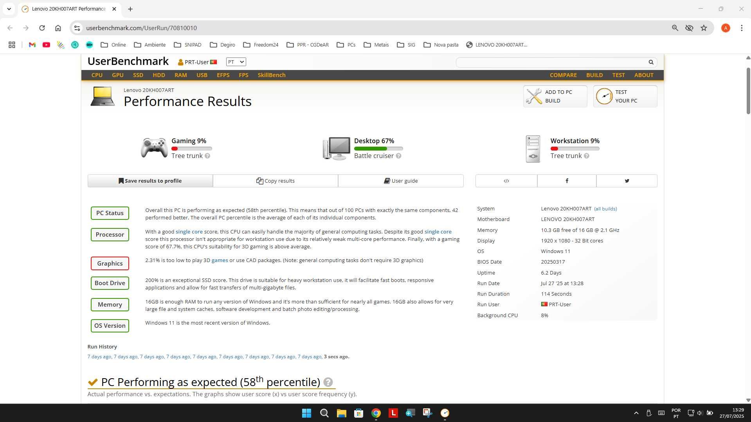The height and width of the screenshot is (422, 751).
Task: Open the BUILD menu item
Action: [594, 75]
